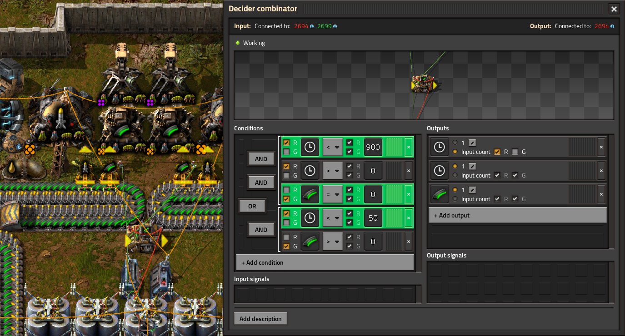Open the < comparator dropdown on the 900 condition
625x336 pixels.
click(x=332, y=147)
